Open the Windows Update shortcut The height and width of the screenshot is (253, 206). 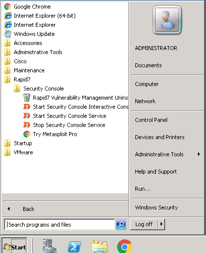29,34
